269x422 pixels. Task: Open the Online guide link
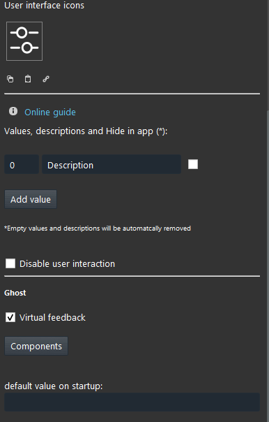coord(50,112)
